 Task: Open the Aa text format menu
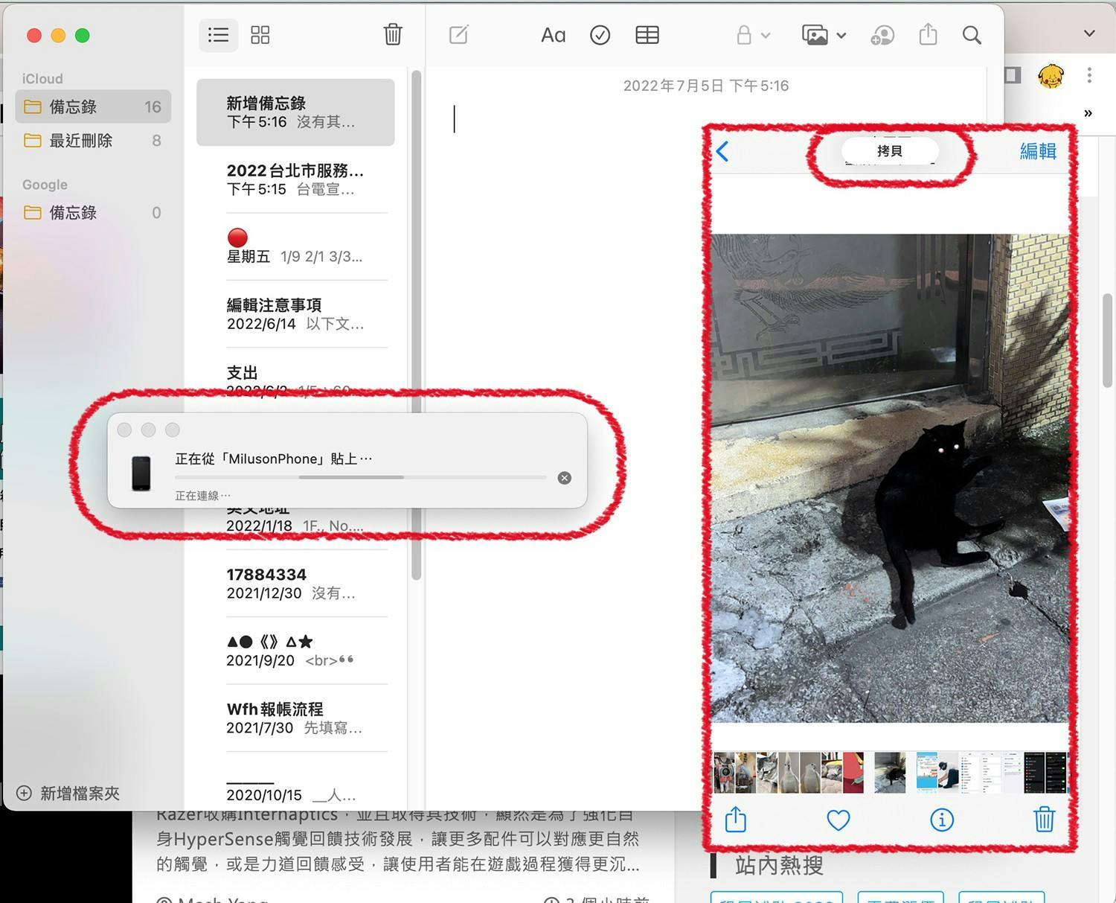tap(553, 35)
